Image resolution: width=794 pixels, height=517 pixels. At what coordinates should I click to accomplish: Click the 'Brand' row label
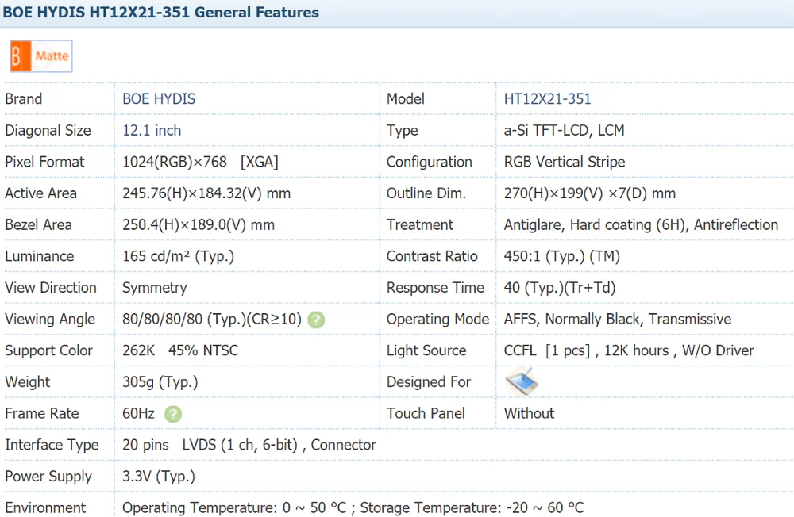(x=23, y=98)
